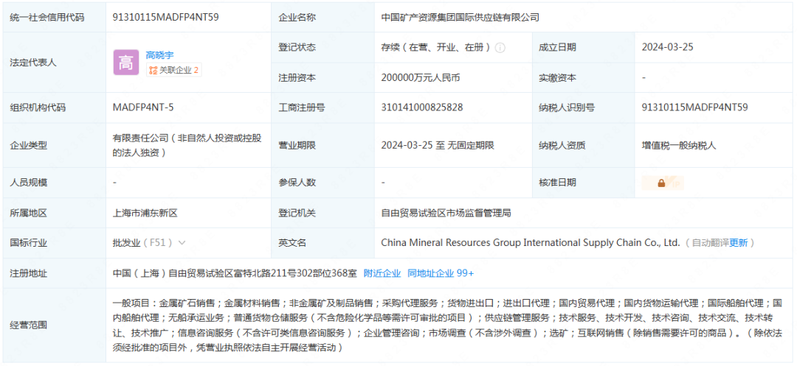Select company name 中国矿产资源集团国际供应链有限公司

(x=460, y=17)
